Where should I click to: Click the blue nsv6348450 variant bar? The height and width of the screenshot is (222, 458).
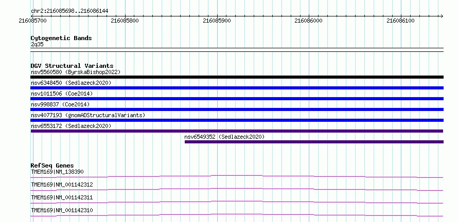237,88
